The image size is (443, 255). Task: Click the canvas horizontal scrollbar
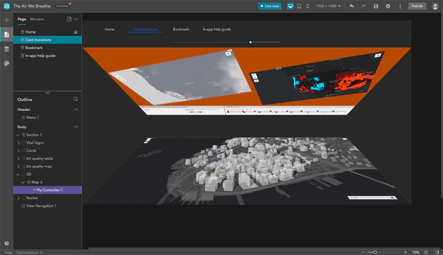click(x=264, y=249)
